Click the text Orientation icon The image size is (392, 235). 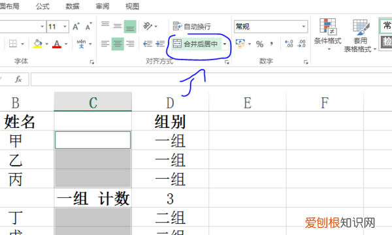tap(148, 26)
